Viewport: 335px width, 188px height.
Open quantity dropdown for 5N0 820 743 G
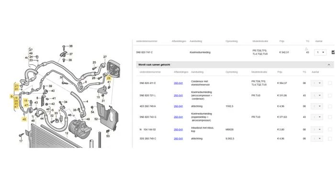[317, 117]
